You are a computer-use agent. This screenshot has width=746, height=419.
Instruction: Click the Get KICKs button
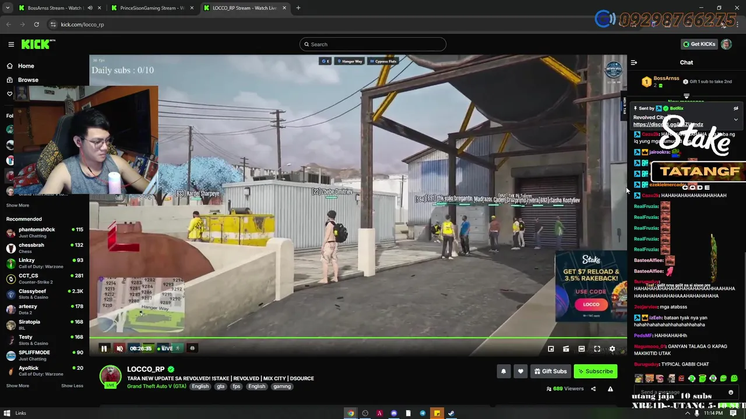click(x=699, y=44)
